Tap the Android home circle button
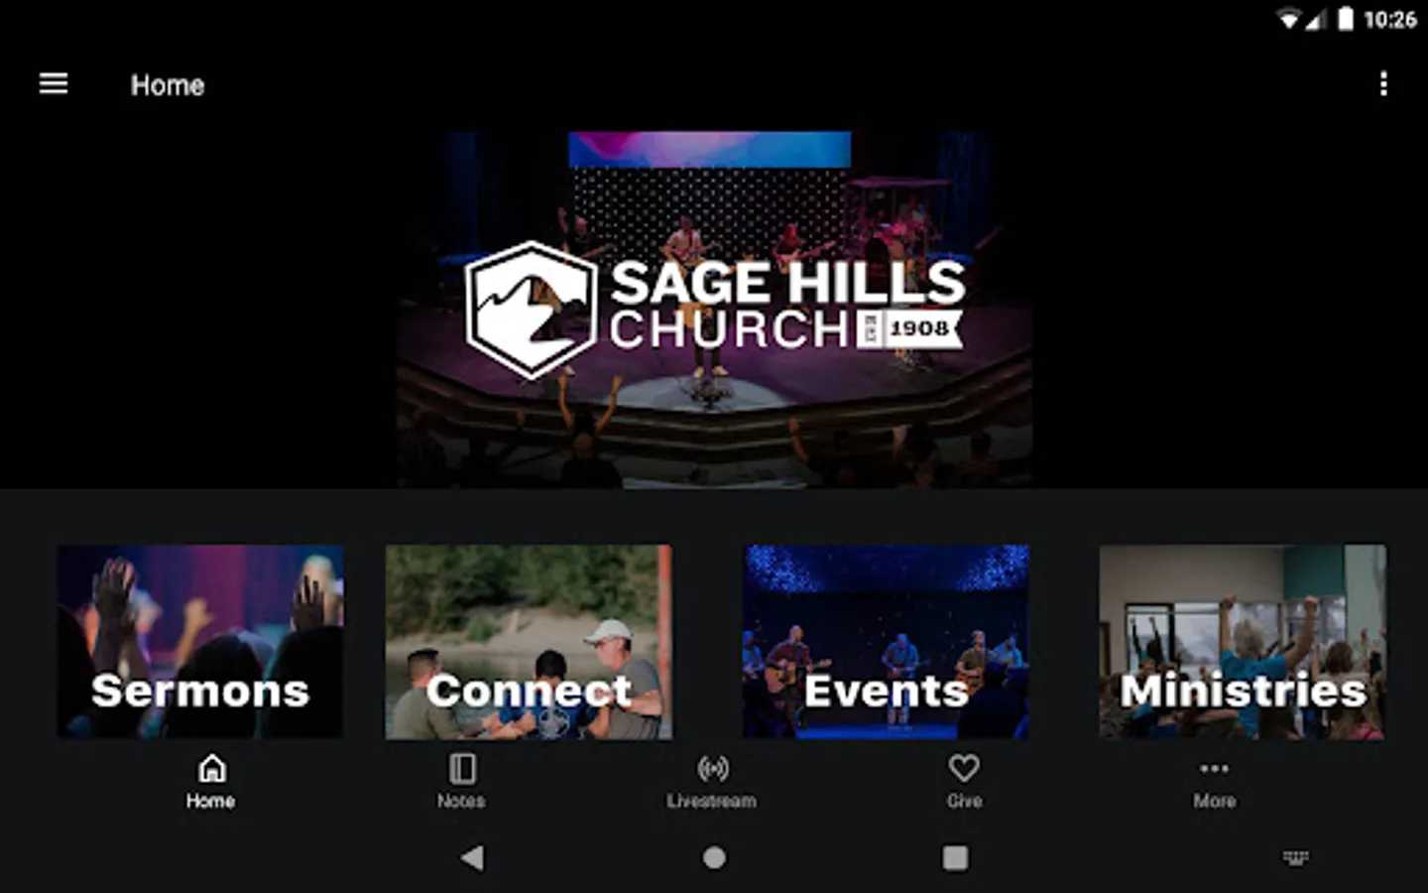The image size is (1428, 893). coord(714,857)
